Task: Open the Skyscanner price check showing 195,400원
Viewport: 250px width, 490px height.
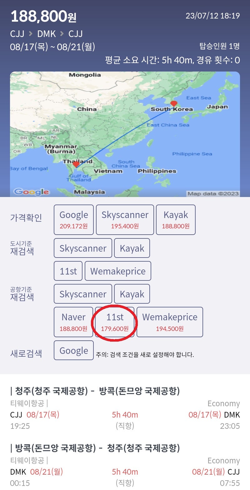Action: click(x=125, y=219)
